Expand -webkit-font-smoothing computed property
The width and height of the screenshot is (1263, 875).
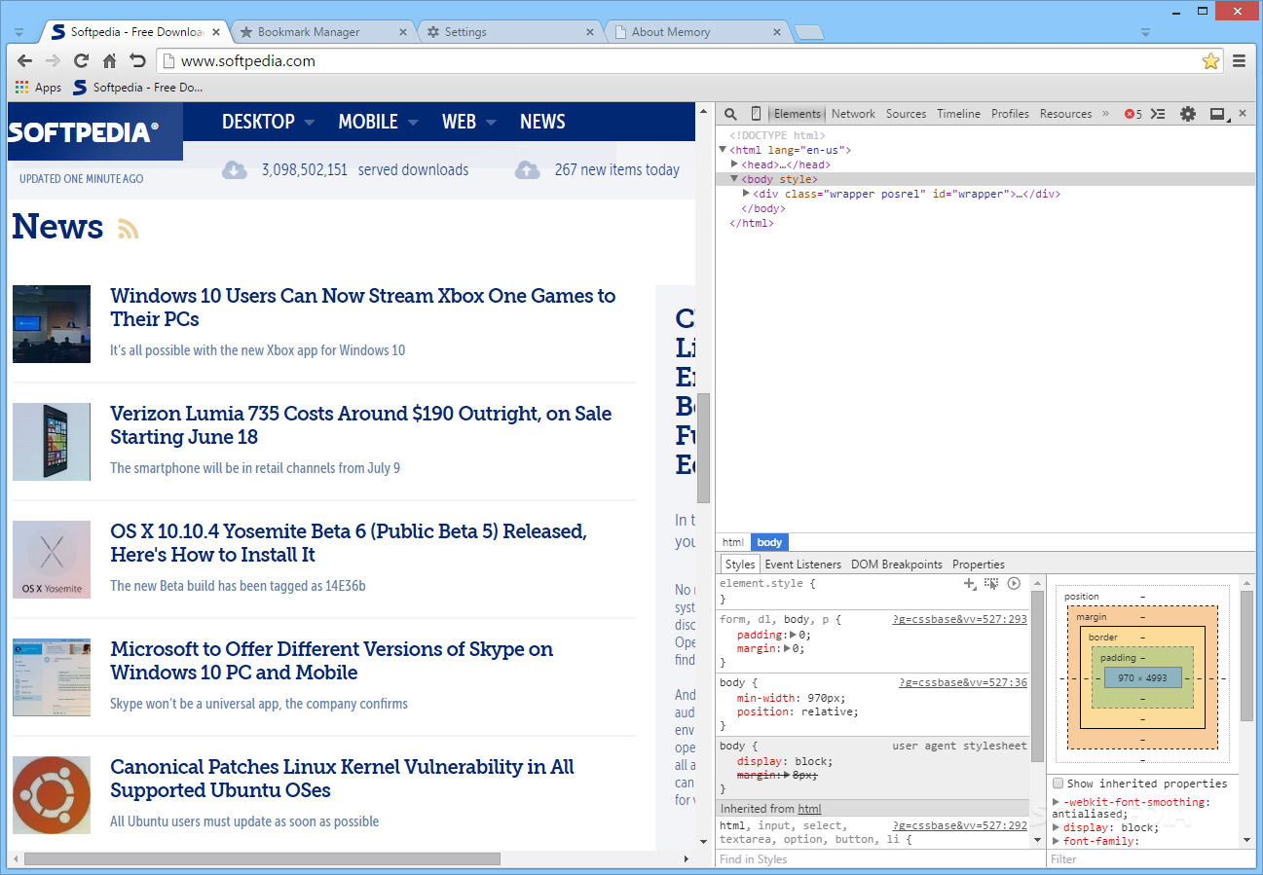1057,803
